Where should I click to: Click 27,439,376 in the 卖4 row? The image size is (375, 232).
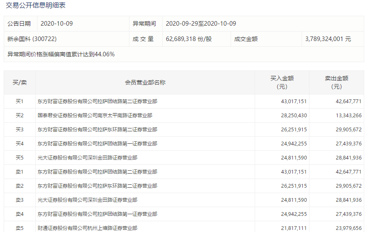point(348,214)
